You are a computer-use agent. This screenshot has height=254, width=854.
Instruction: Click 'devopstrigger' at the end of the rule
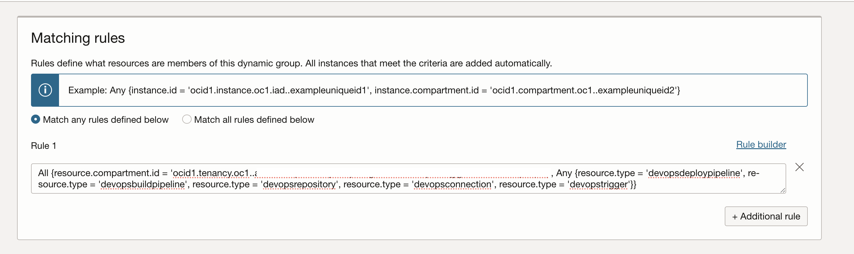click(599, 184)
